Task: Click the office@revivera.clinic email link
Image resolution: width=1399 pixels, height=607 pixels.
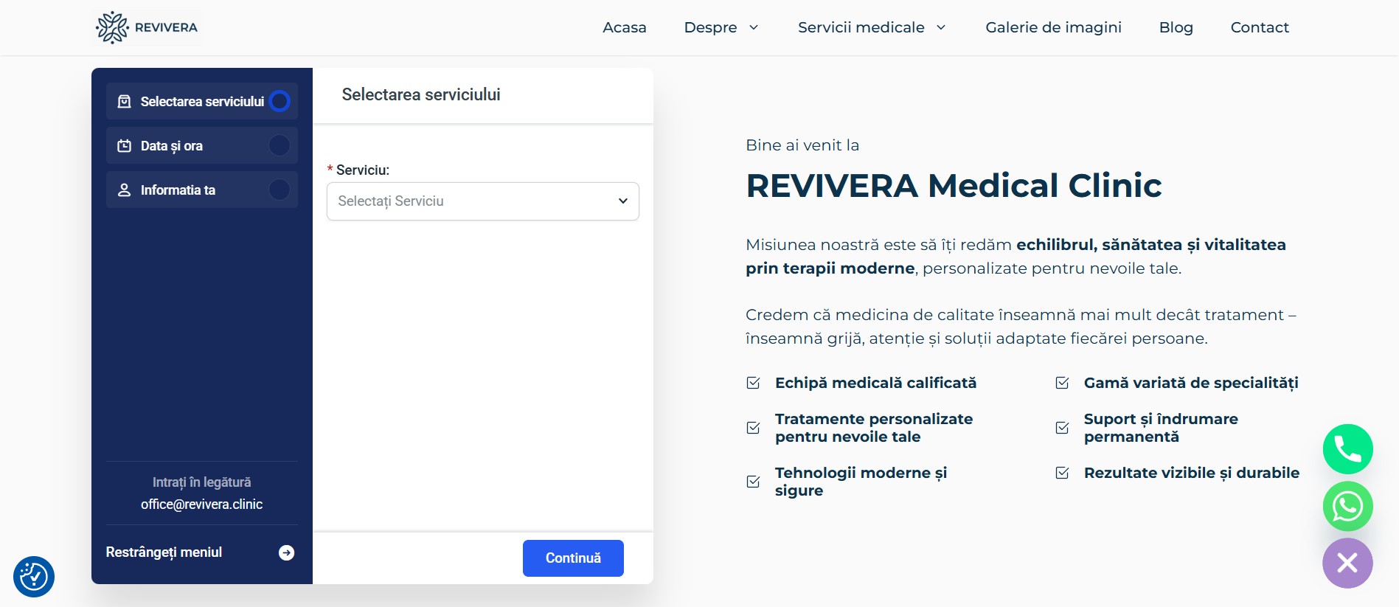Action: [201, 504]
